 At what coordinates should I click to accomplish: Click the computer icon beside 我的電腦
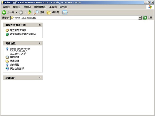click(7, 65)
